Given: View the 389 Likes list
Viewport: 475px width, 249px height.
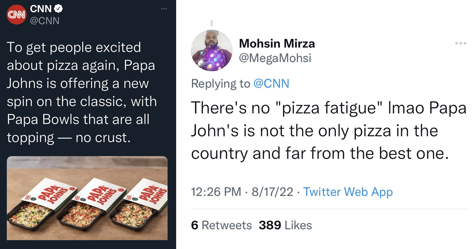Looking at the screenshot, I should 285,225.
